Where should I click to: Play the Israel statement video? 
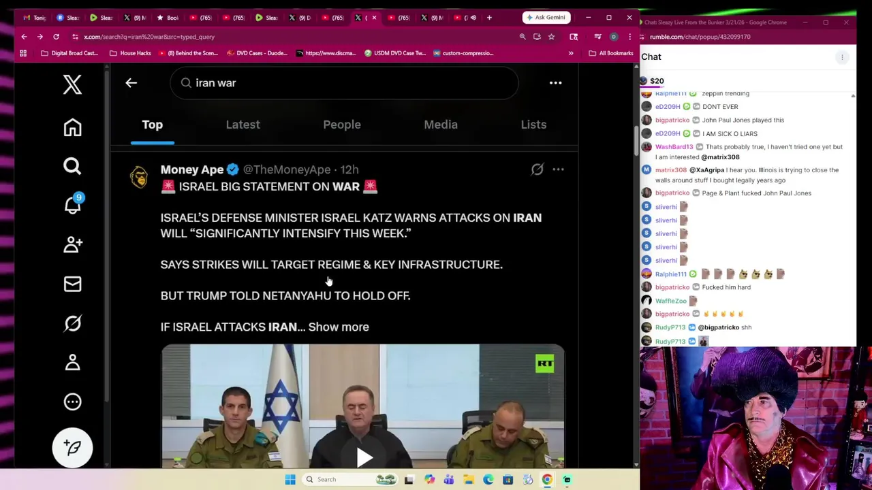[363, 457]
